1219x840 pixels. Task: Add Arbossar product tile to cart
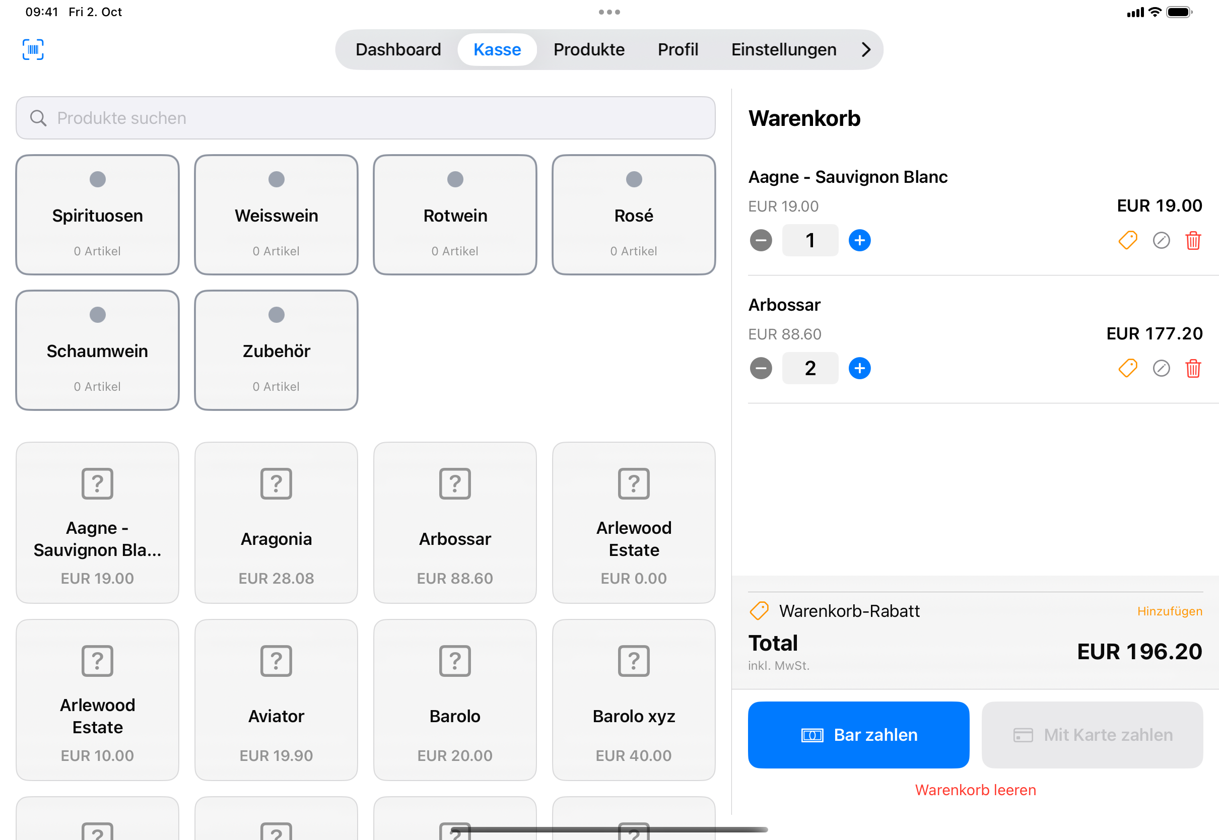[455, 523]
